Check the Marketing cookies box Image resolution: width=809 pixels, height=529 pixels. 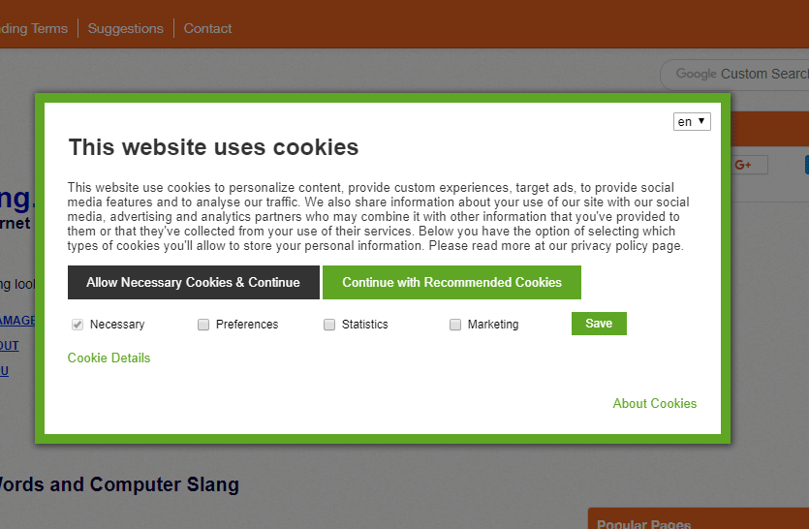tap(455, 325)
